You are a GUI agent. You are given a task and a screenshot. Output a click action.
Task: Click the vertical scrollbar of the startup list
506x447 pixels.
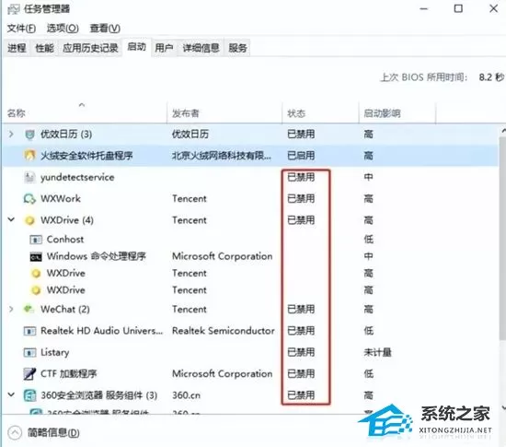pos(502,268)
